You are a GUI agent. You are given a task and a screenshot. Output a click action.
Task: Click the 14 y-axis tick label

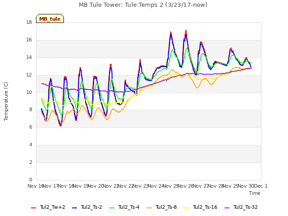tap(29, 57)
